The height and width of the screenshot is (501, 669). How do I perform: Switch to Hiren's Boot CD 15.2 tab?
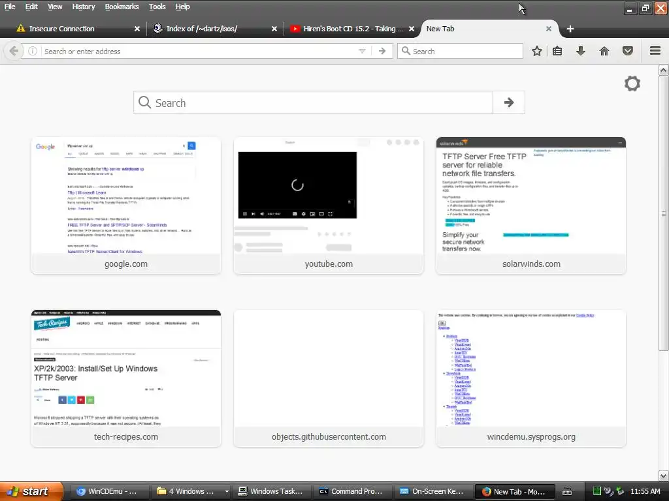tap(350, 29)
